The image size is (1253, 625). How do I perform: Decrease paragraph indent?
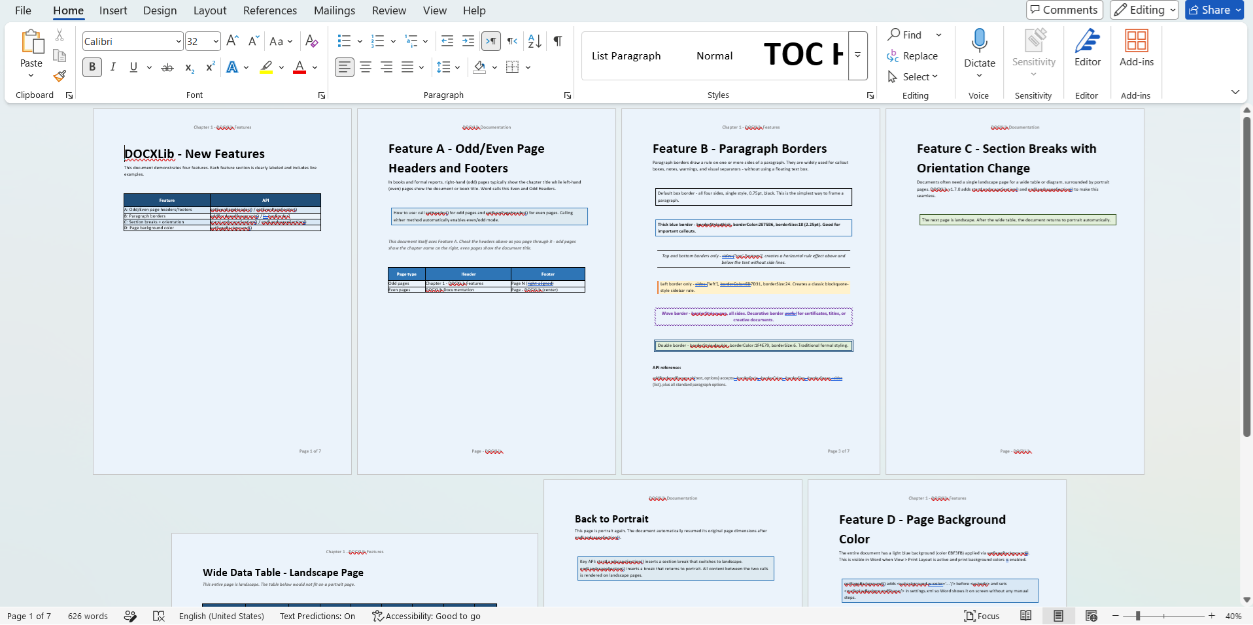pos(447,41)
